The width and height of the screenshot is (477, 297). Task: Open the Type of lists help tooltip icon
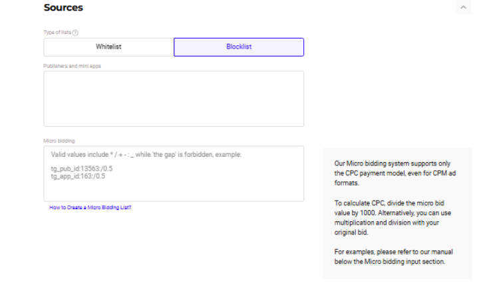pos(75,33)
